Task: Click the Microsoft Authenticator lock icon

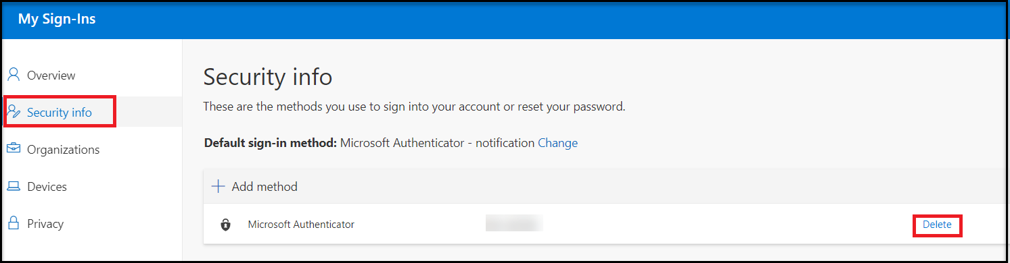Action: (x=226, y=225)
